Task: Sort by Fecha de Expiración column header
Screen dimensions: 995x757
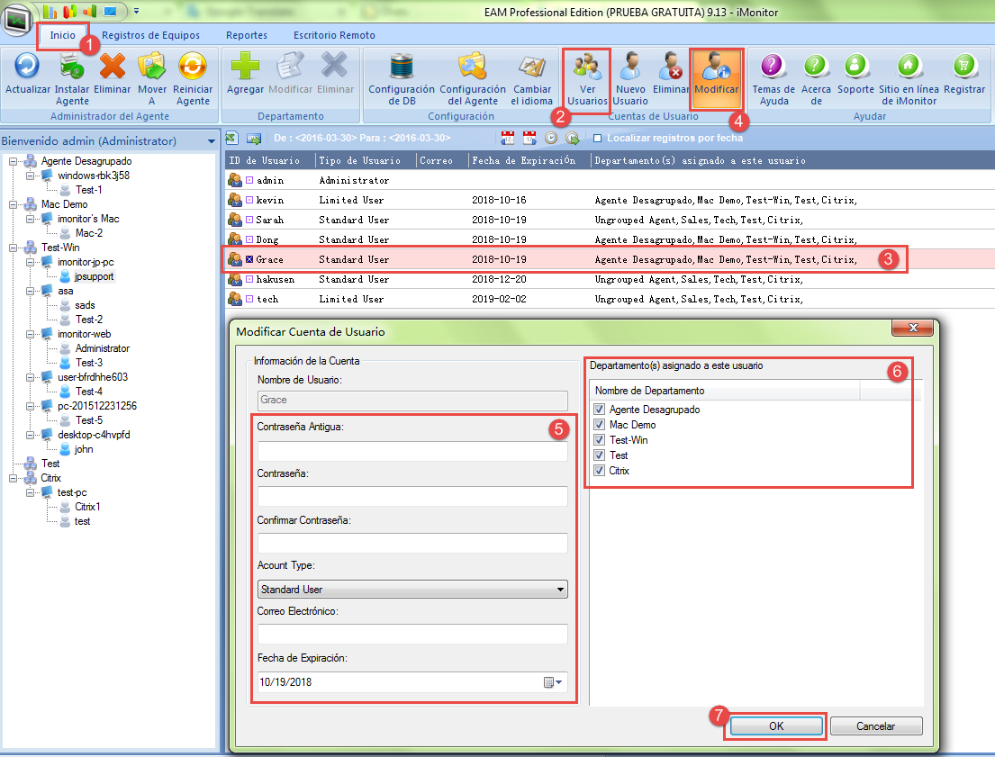Action: click(x=529, y=160)
